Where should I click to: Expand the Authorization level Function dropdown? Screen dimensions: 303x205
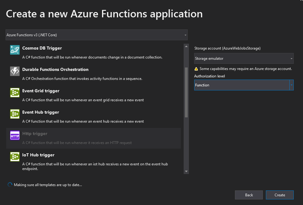[244, 85]
